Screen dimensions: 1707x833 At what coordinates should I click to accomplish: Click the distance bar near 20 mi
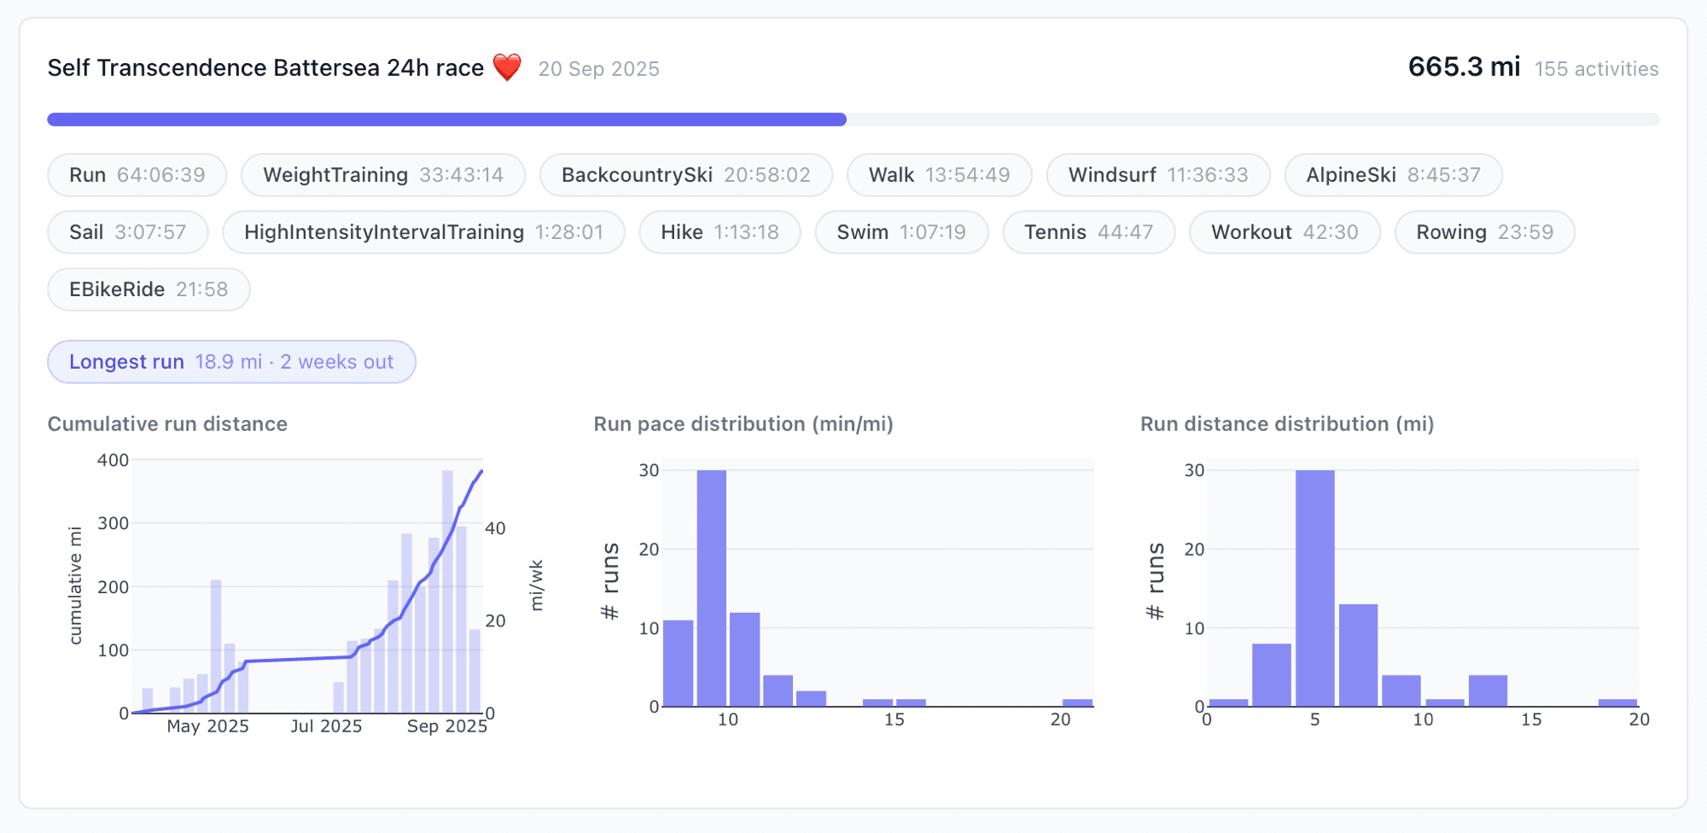1618,702
